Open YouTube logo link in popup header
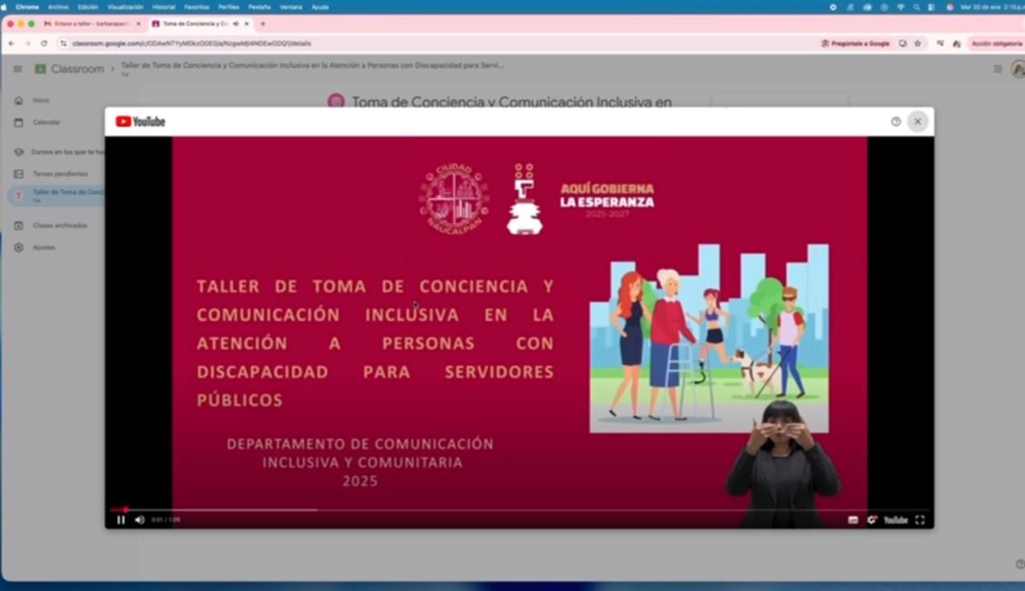 (x=141, y=122)
